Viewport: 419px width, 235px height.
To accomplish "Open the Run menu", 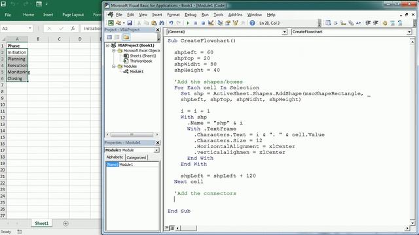I will click(205, 15).
